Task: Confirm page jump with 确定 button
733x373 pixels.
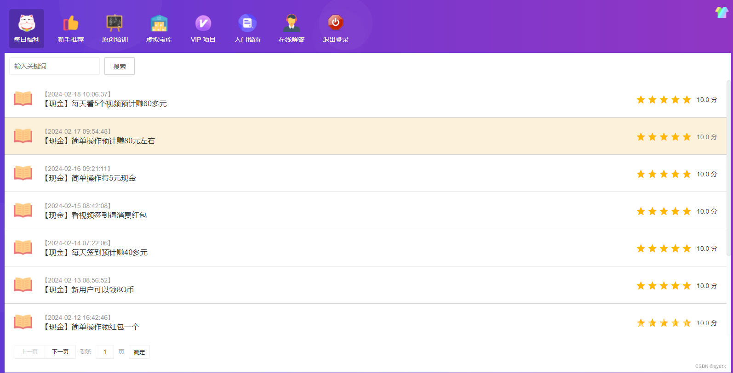Action: coord(139,352)
